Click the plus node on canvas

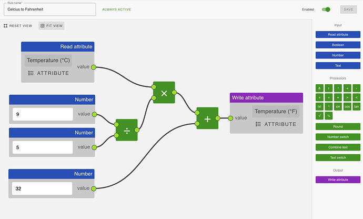click(x=207, y=118)
